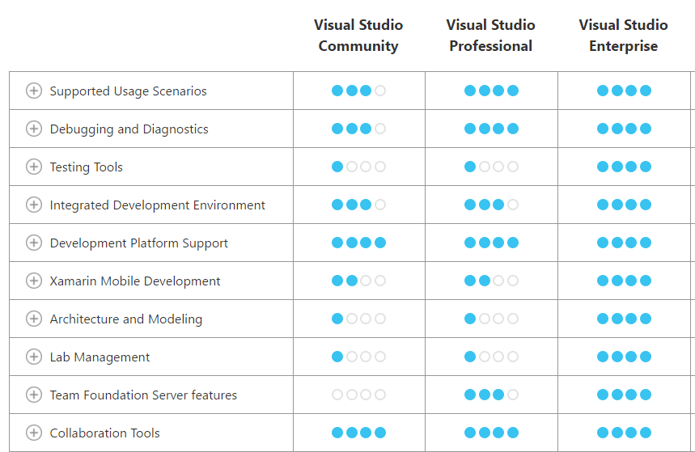Click the Collaboration Tools label
The image size is (695, 452).
click(104, 433)
